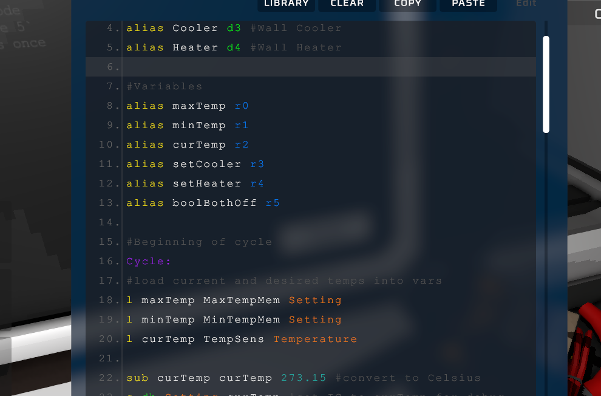Click Setting on the MaxTempMem line
601x396 pixels.
[x=315, y=300]
